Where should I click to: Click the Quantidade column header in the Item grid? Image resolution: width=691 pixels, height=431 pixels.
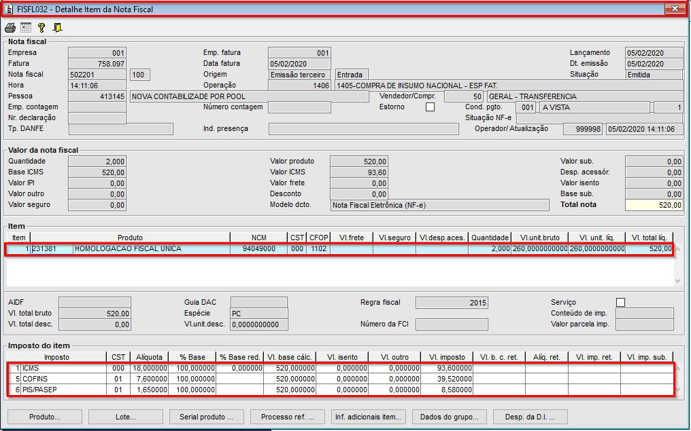tap(490, 238)
